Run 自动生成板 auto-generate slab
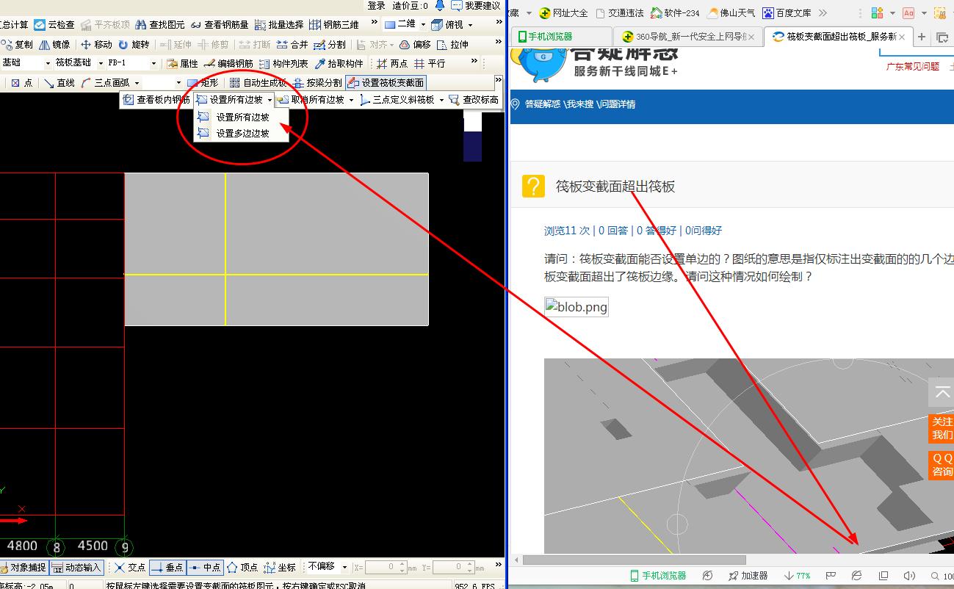Viewport: 954px width, 589px height. [258, 83]
